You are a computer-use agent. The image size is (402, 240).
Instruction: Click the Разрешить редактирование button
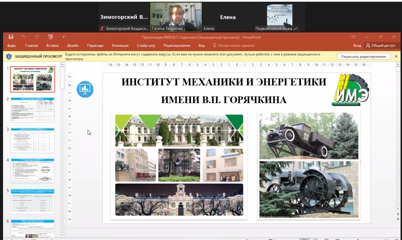click(364, 57)
